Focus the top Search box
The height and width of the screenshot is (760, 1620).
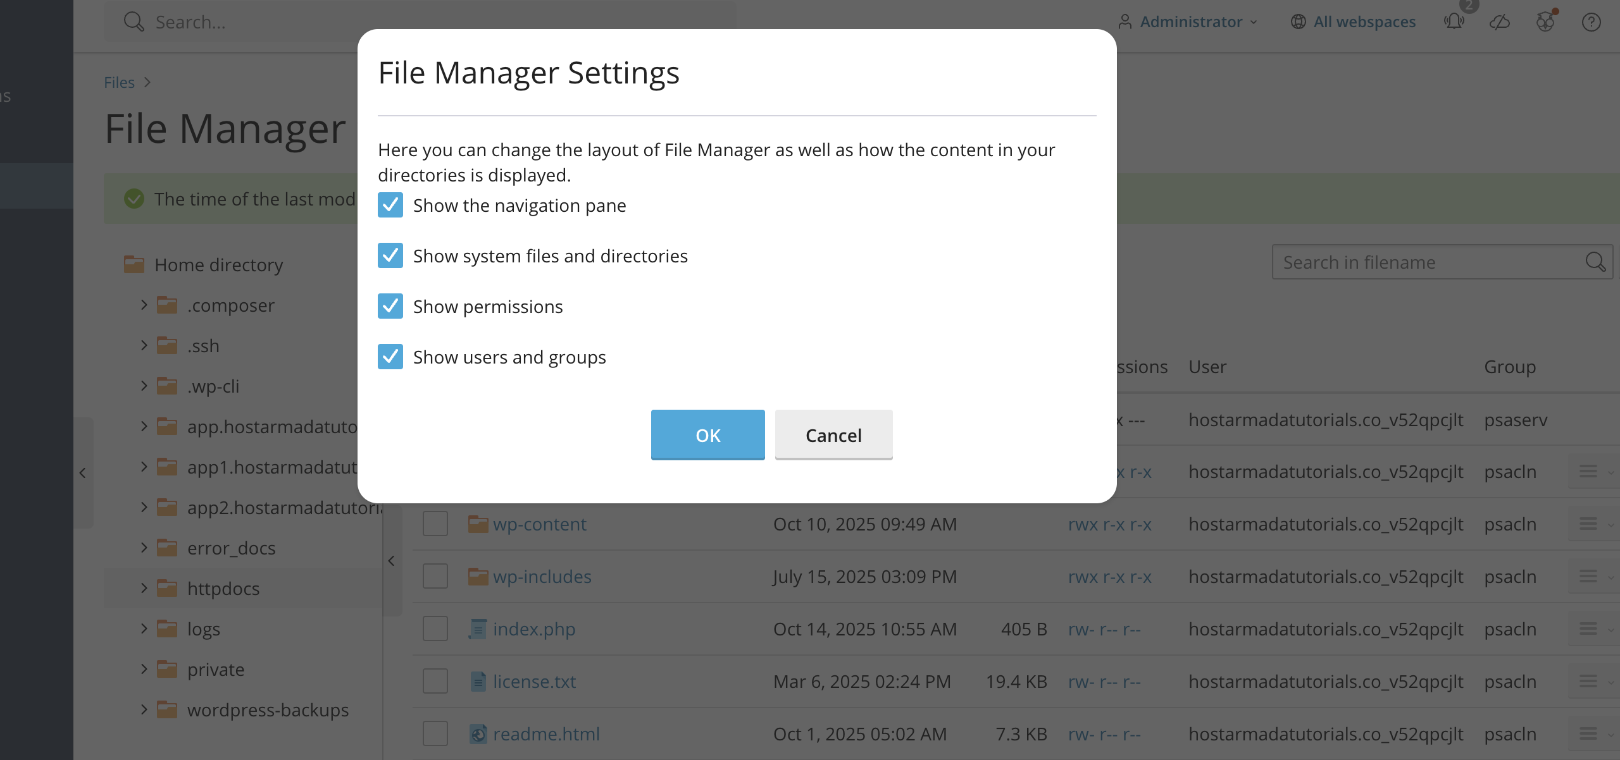click(x=420, y=21)
